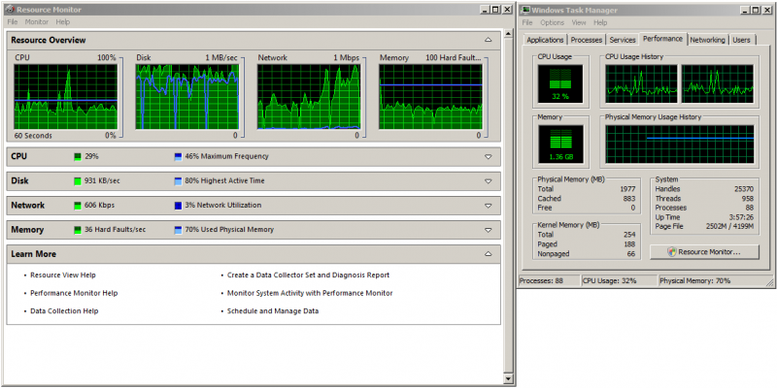Open File menu in Task Manager
Viewport: 777px width, 388px height.
[527, 22]
